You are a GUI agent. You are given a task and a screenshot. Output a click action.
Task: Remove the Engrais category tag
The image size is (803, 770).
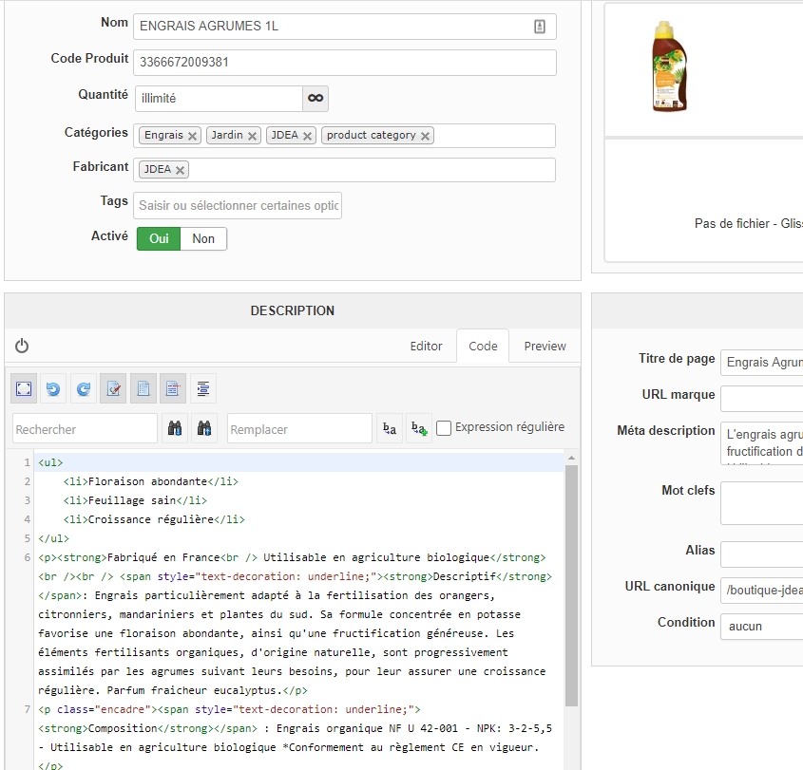click(x=193, y=137)
